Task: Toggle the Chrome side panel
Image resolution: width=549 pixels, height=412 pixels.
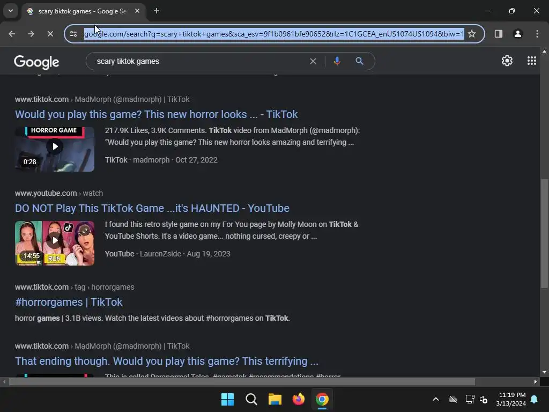Action: 498,34
